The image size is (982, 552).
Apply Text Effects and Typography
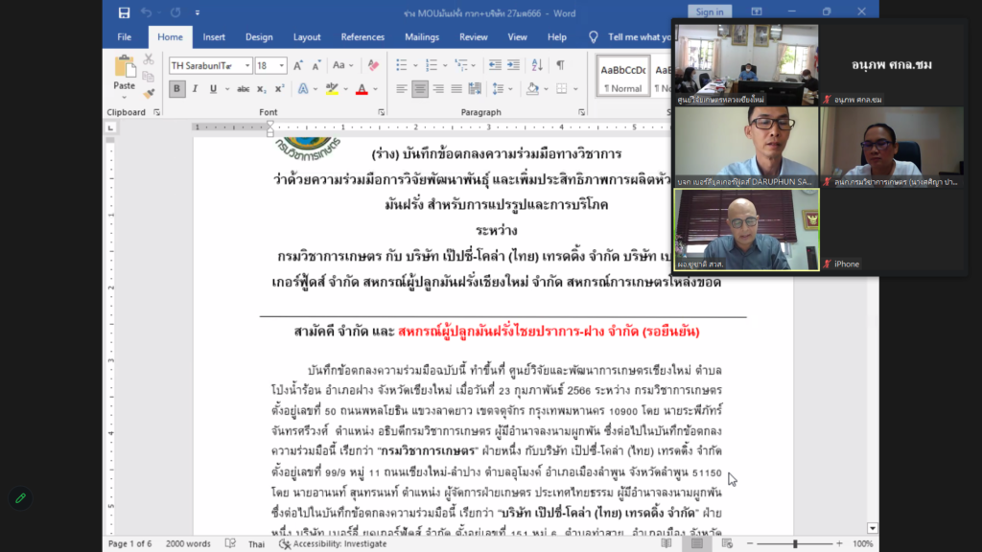[x=303, y=89]
